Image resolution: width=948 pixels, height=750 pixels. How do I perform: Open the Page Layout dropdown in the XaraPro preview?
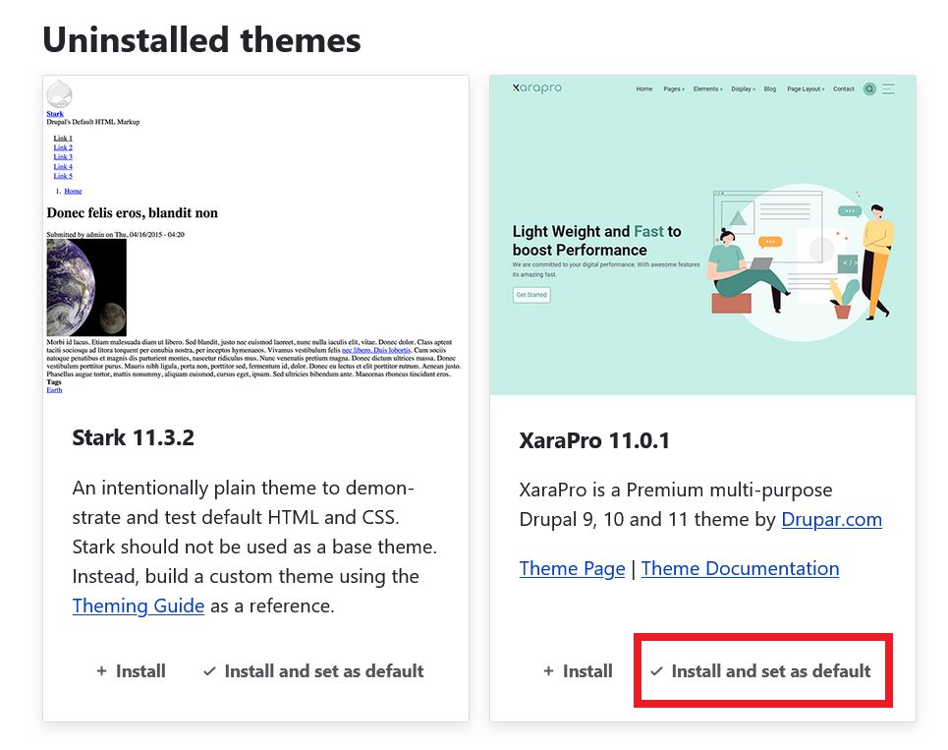coord(806,88)
